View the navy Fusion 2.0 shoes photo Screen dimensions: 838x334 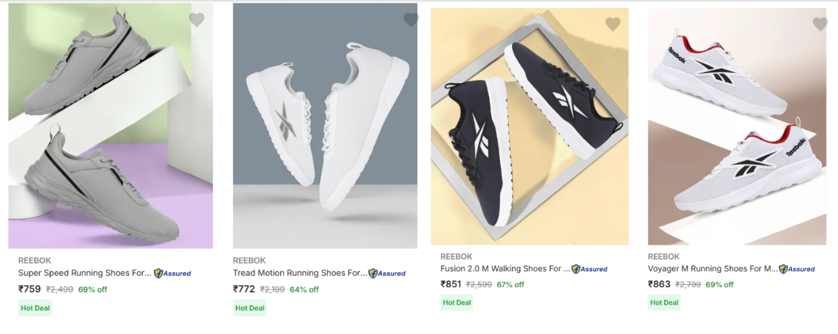click(x=530, y=127)
